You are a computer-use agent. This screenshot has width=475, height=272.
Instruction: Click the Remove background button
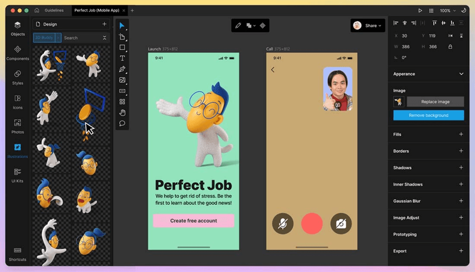click(428, 115)
